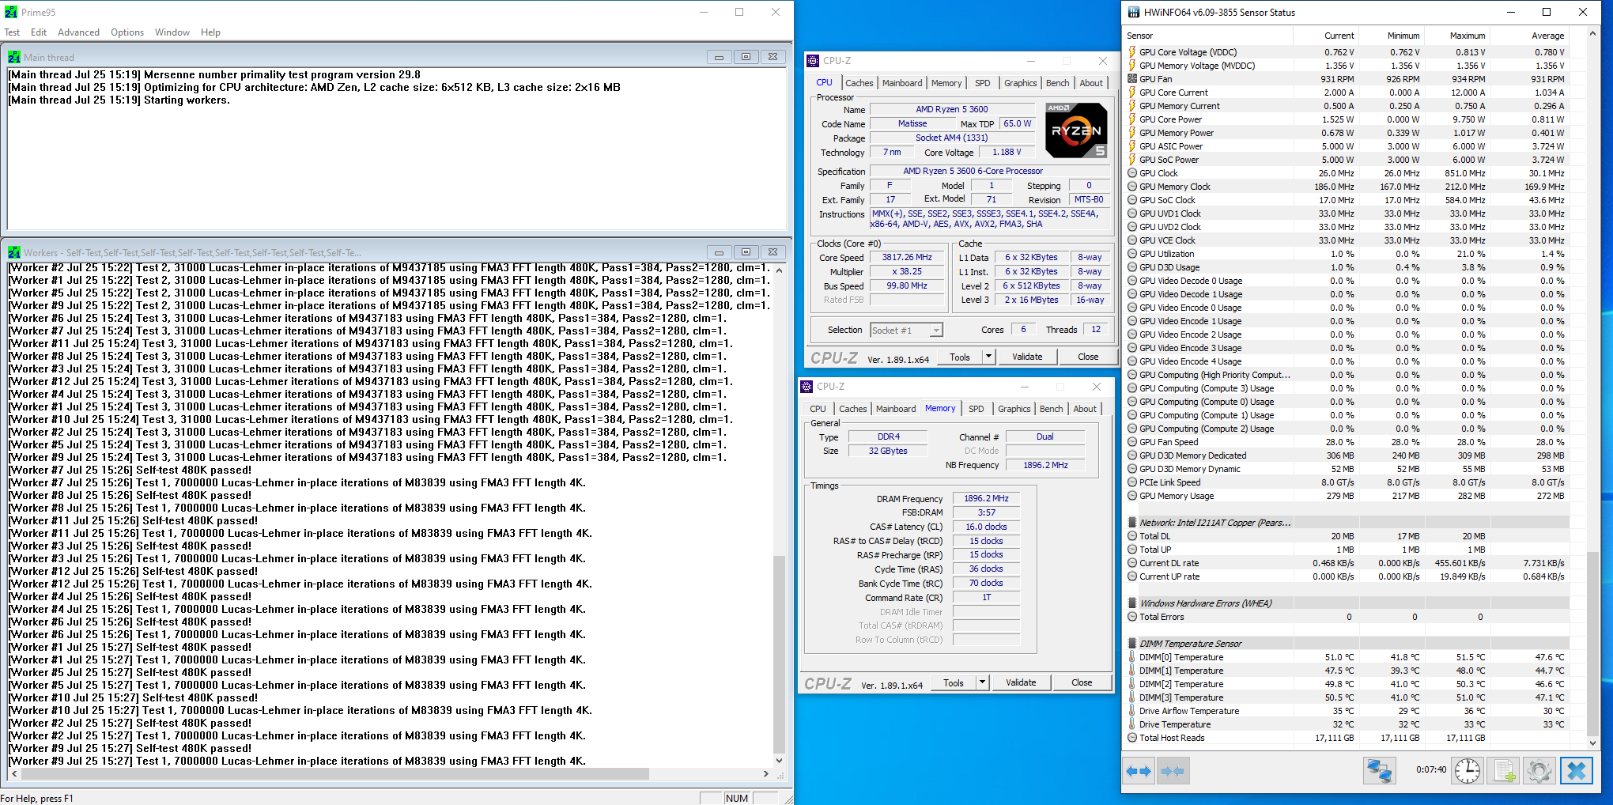Click the blue X icon in HWiNFO toolbar
The image size is (1613, 805).
click(1576, 771)
